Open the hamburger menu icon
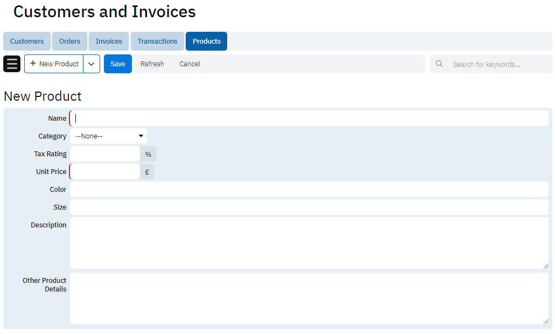 pyautogui.click(x=12, y=64)
